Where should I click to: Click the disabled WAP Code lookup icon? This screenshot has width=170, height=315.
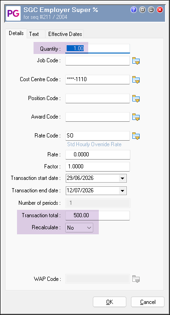(136, 279)
